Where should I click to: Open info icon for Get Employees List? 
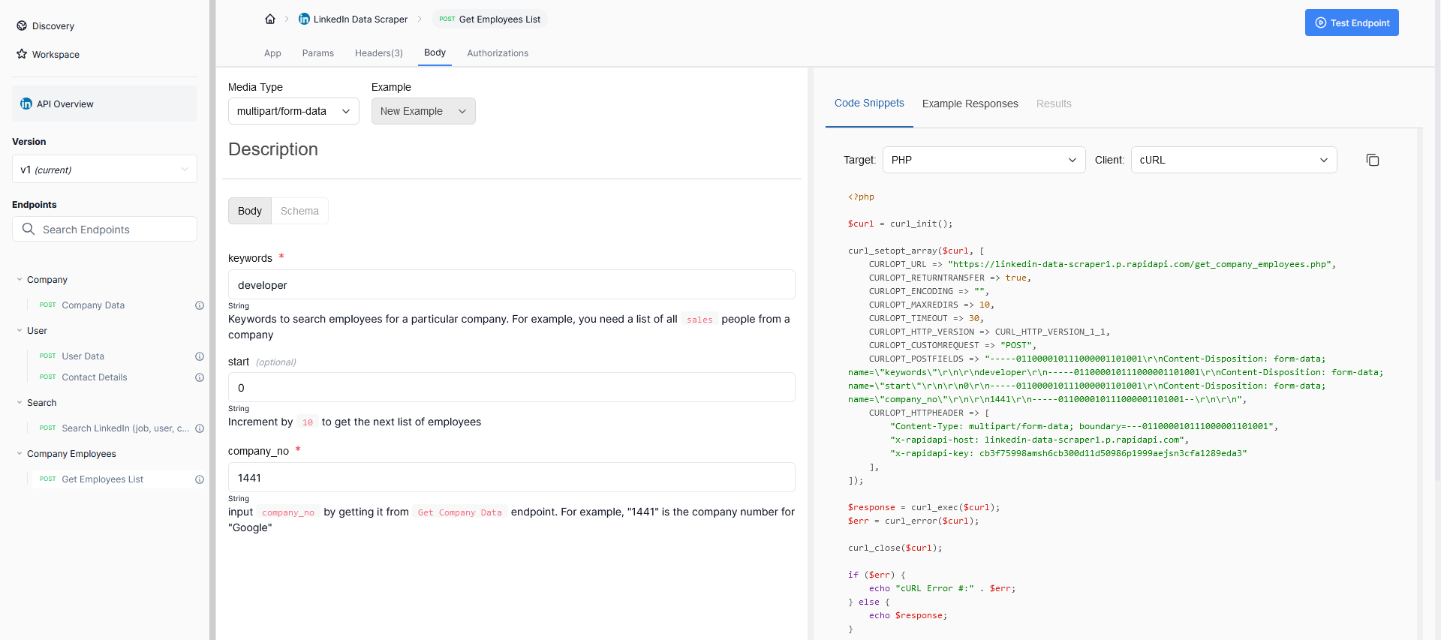pyautogui.click(x=200, y=479)
